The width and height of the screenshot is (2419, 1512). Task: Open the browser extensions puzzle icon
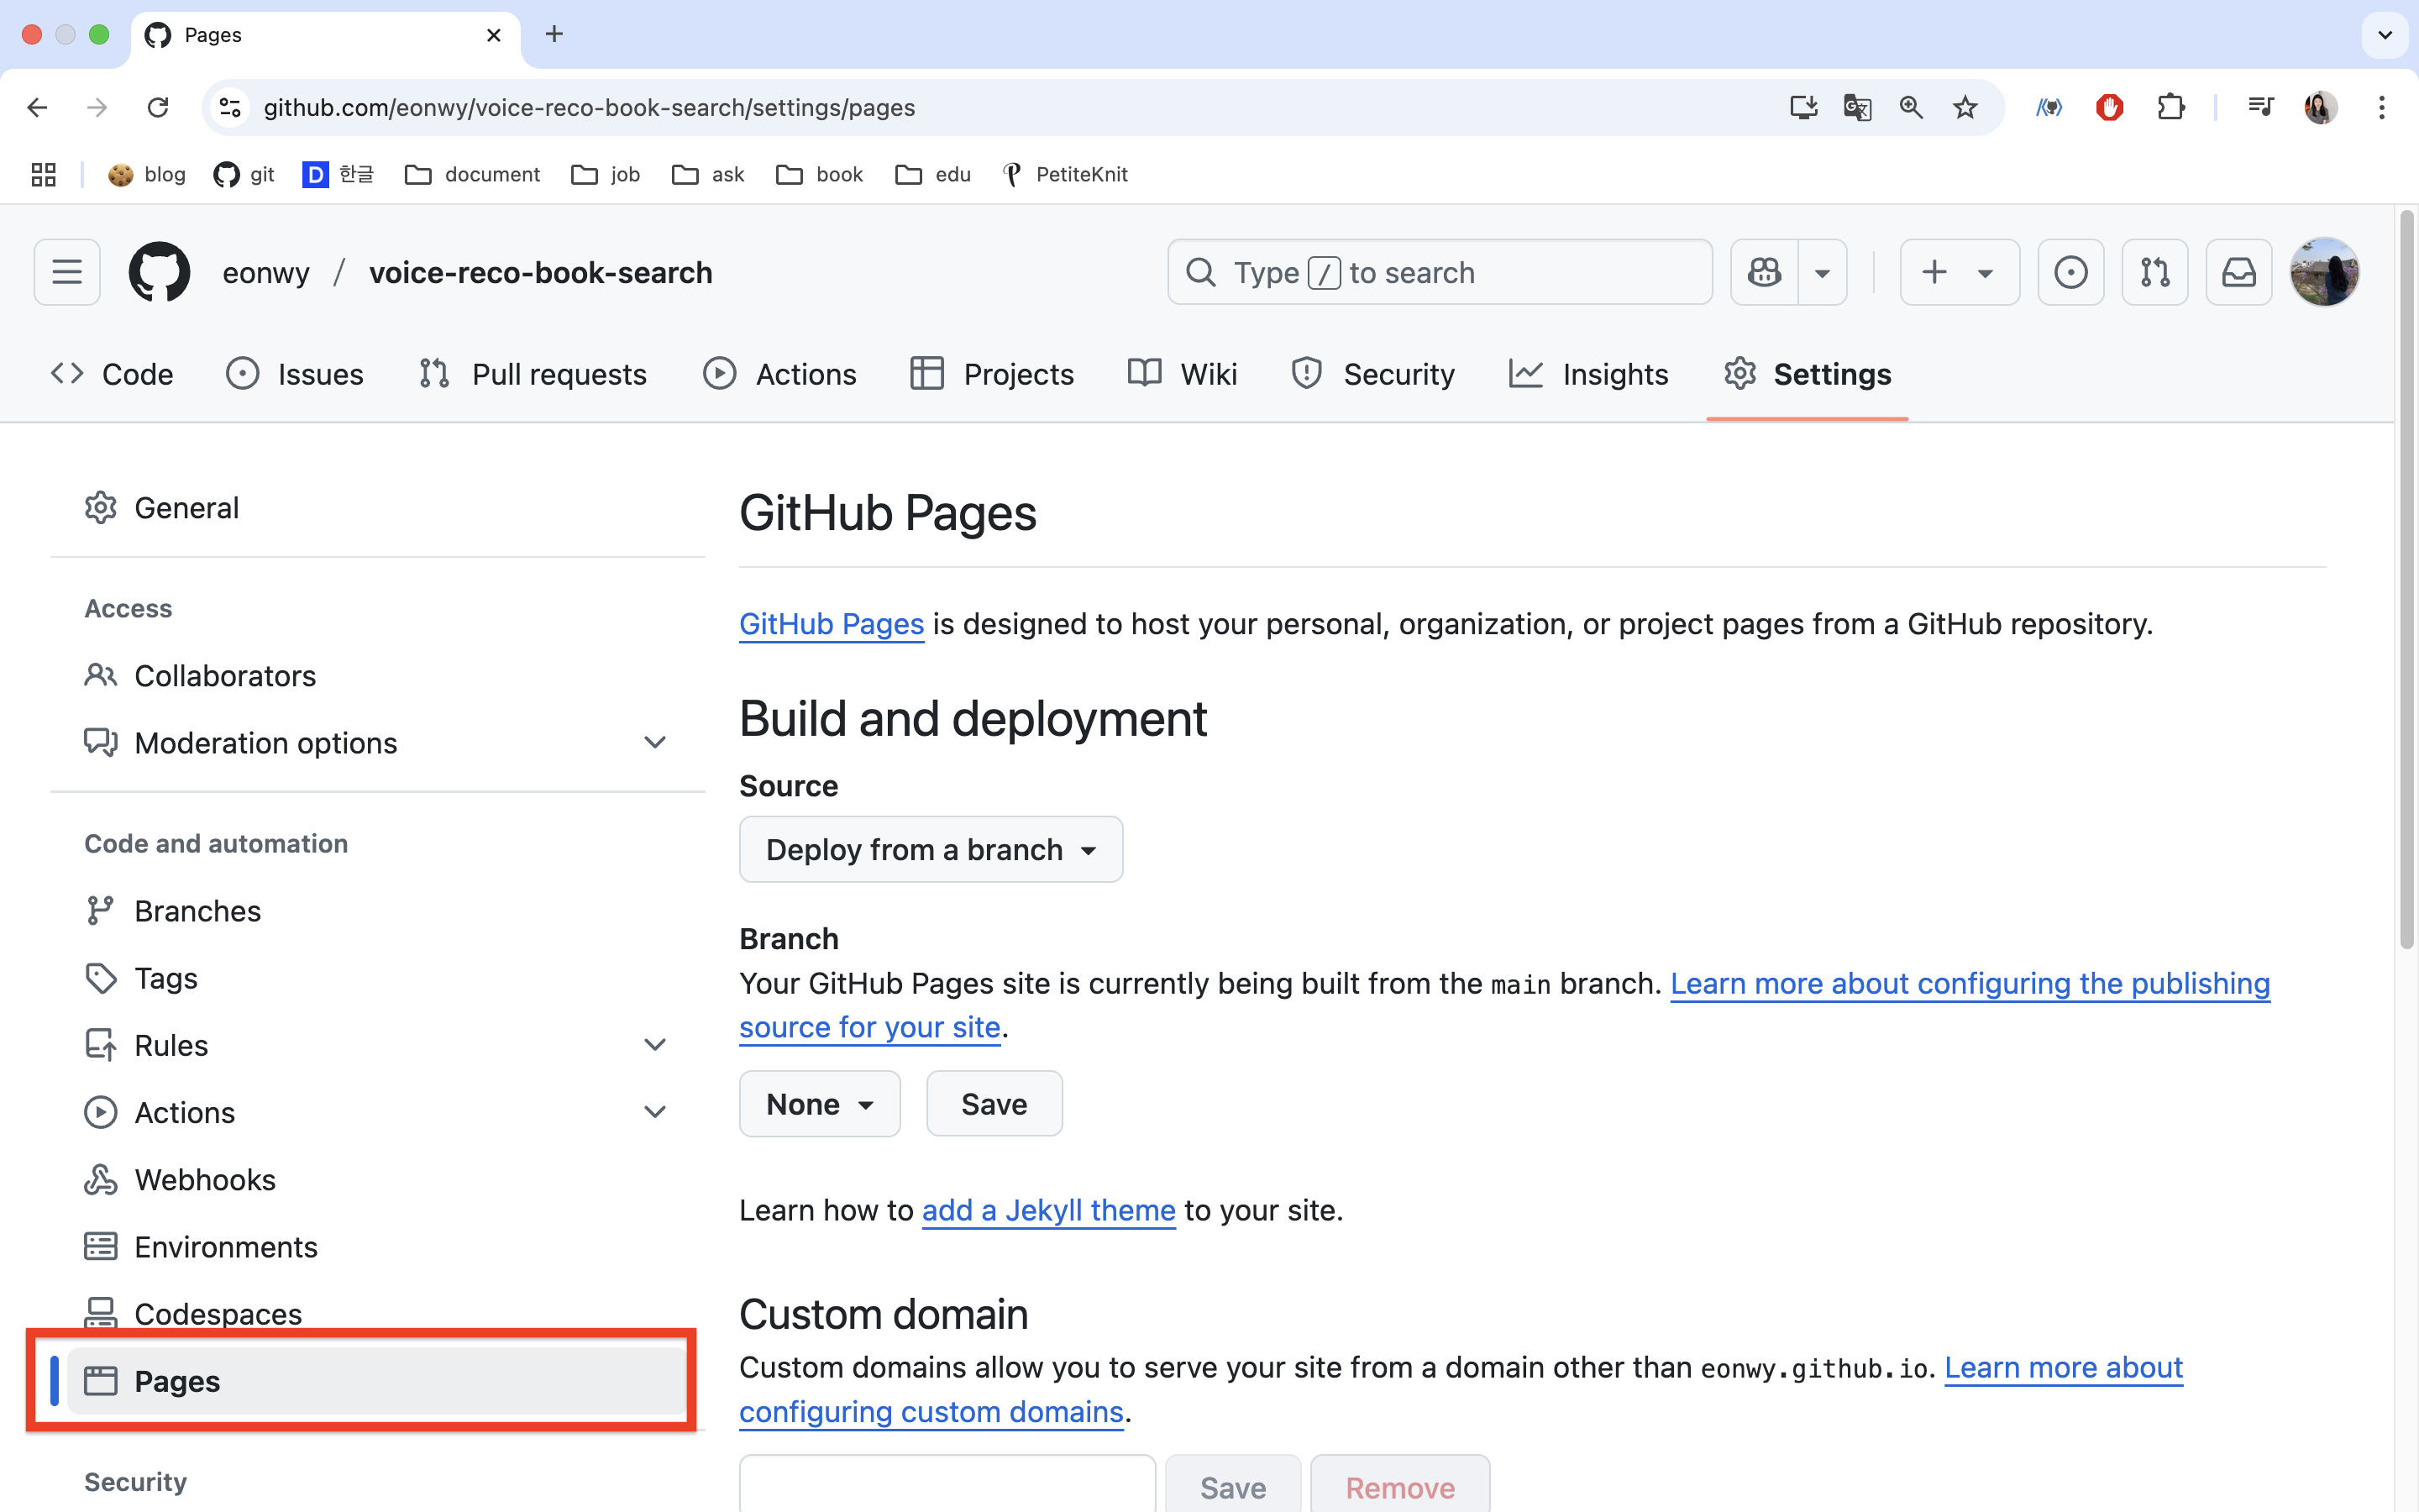tap(2170, 107)
